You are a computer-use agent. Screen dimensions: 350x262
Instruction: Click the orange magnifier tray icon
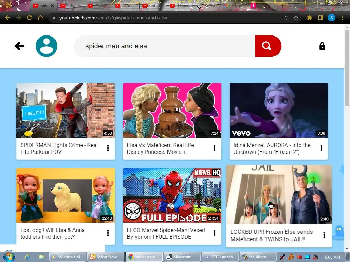coord(291,257)
